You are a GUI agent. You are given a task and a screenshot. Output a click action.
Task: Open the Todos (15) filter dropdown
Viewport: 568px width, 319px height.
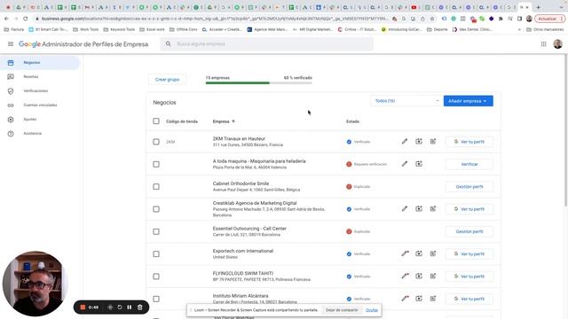pyautogui.click(x=406, y=101)
